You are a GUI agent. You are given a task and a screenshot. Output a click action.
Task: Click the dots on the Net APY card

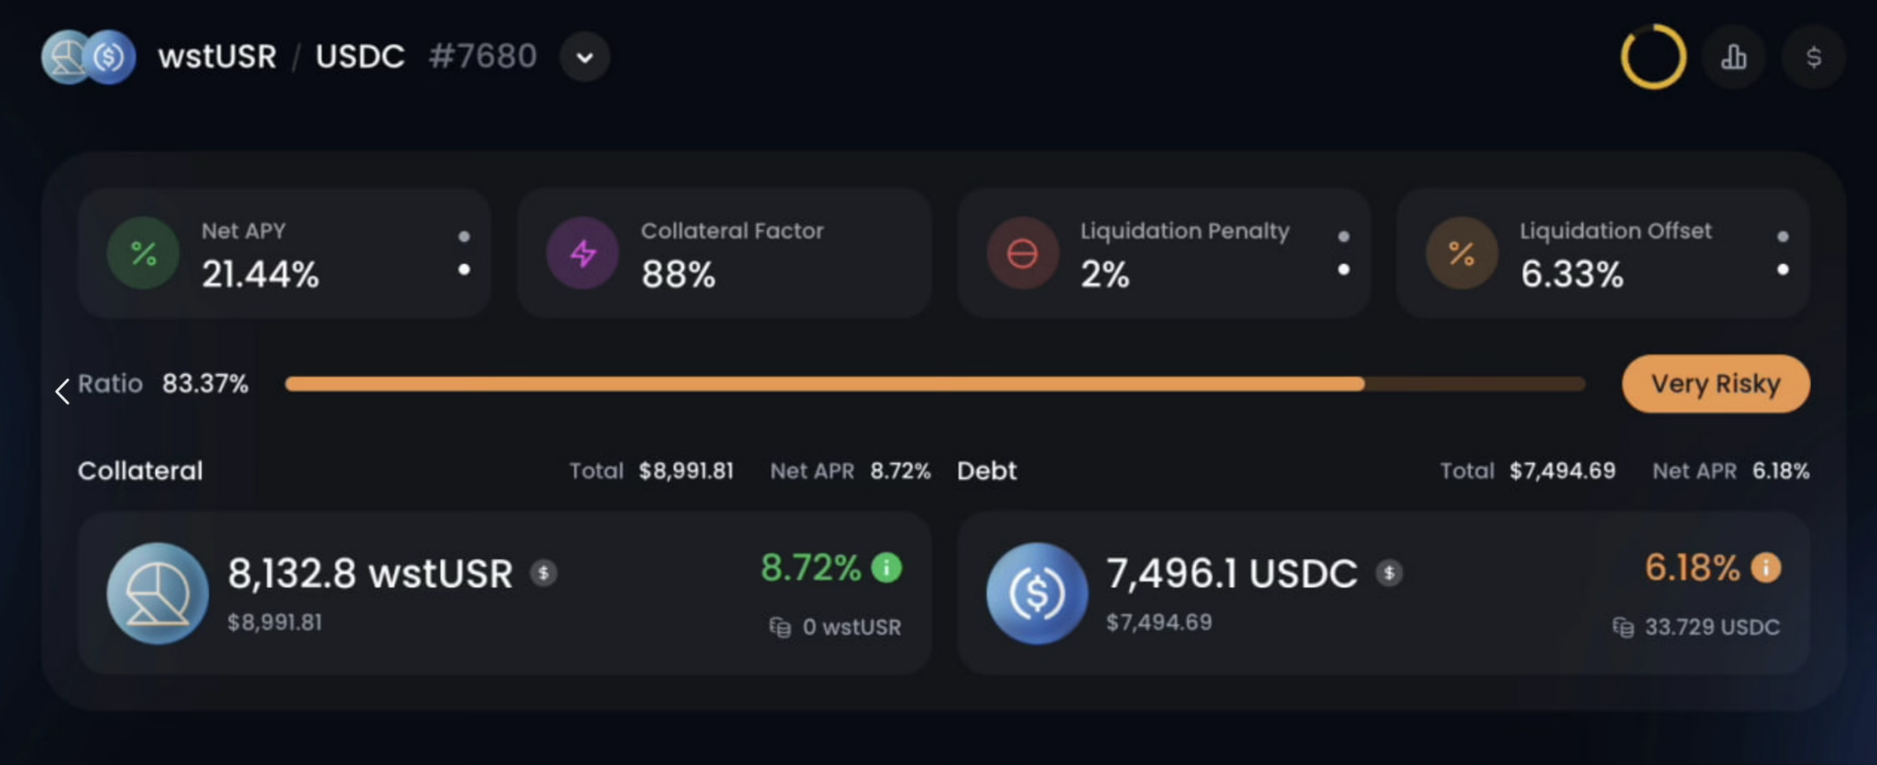pos(464,253)
